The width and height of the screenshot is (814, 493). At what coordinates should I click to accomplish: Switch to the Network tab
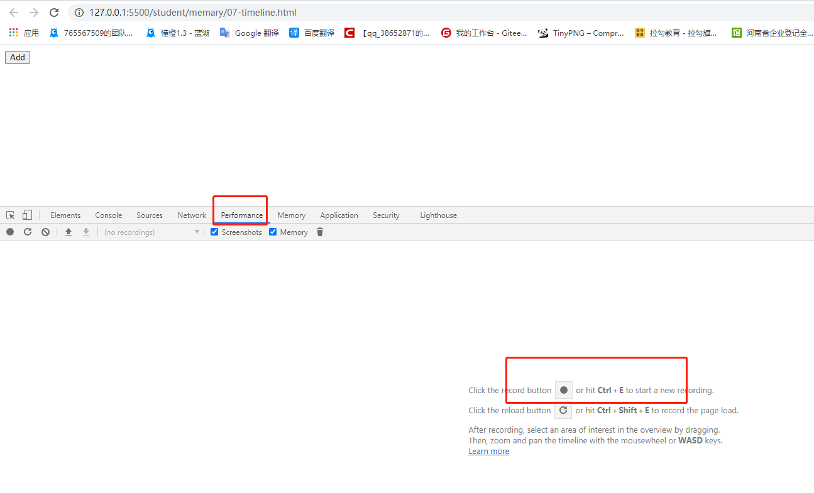[192, 215]
